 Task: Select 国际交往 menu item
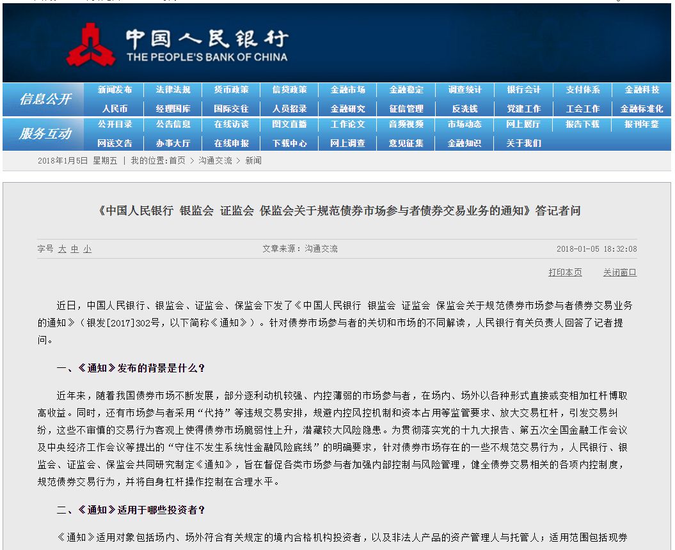coord(232,109)
